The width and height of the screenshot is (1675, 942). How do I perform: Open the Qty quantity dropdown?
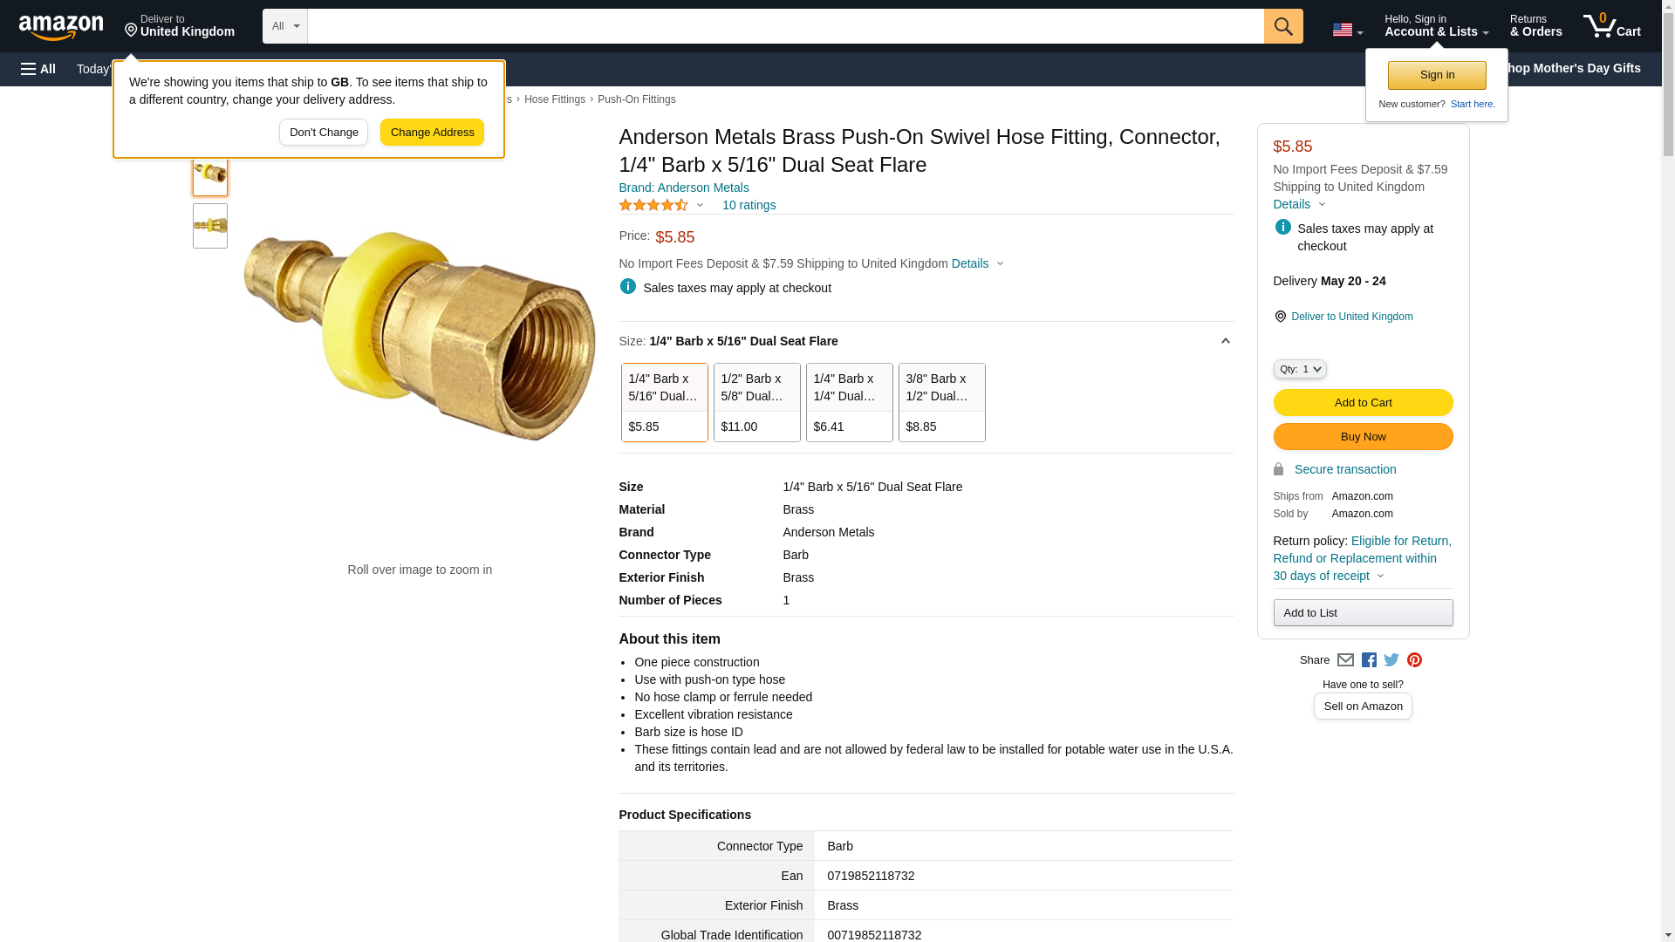point(1299,369)
